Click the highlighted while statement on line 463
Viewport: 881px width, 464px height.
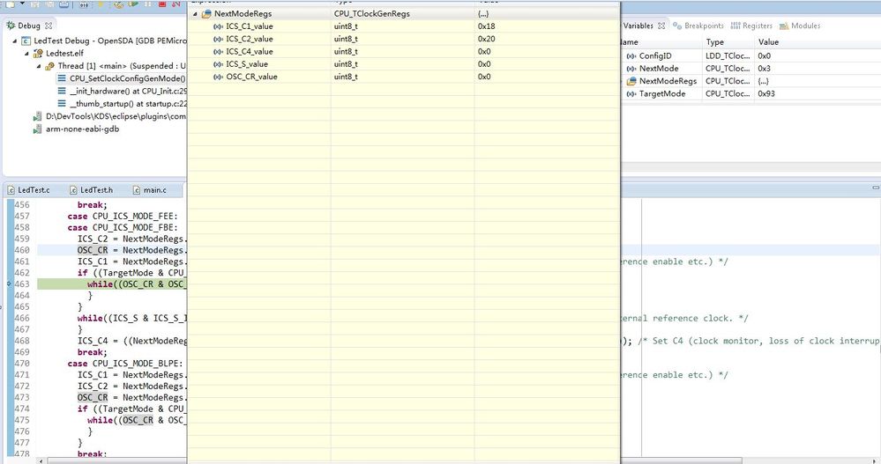pyautogui.click(x=136, y=284)
